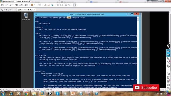Close the Windows PowerShell window
Viewport: 171px width, 96px height.
137,14
